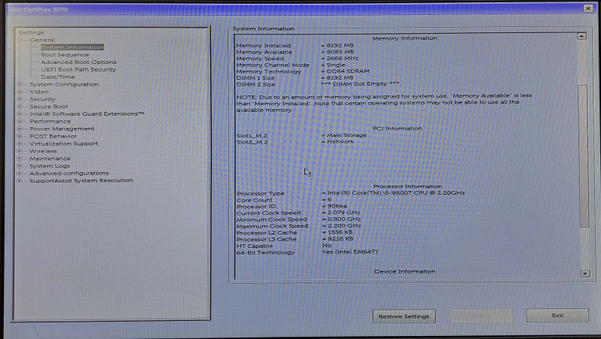The height and width of the screenshot is (339, 601).
Task: Select SupportAssist System Resolution label
Action: pos(81,180)
